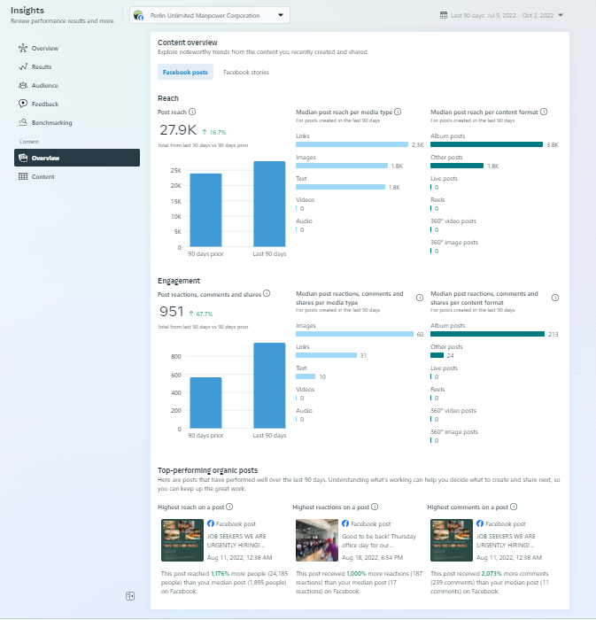
Task: Collapse sidebar using the panel toggle icon
Action: click(x=130, y=596)
